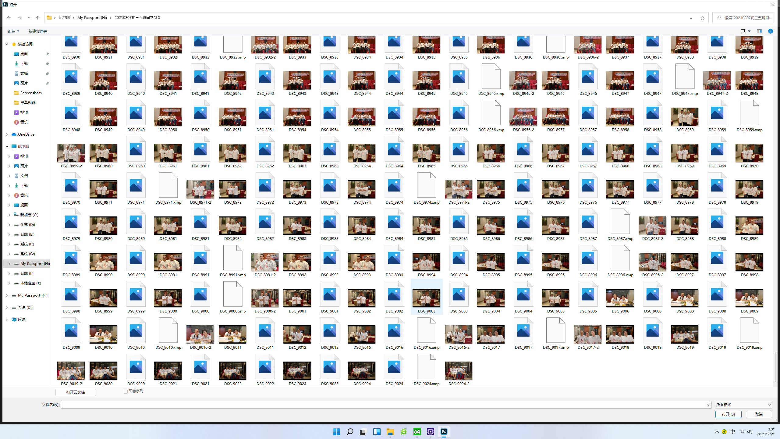Toggle the preview pane icon

click(x=759, y=31)
